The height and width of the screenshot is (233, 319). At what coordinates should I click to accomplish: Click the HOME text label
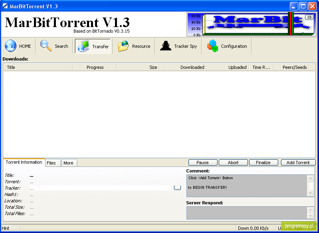25,46
